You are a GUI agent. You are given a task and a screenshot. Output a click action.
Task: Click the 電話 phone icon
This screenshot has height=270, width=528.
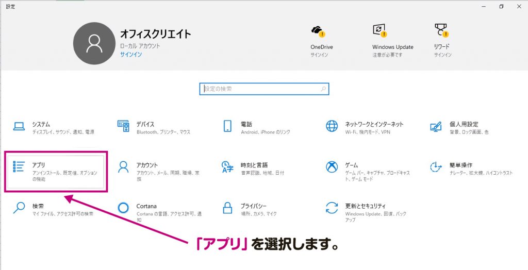coord(227,126)
